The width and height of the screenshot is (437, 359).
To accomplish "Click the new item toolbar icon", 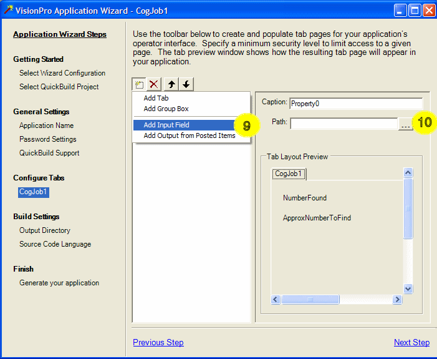I will [x=140, y=84].
